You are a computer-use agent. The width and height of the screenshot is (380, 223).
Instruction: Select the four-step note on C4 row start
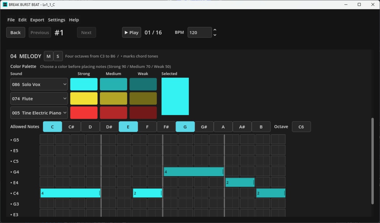(x=71, y=193)
